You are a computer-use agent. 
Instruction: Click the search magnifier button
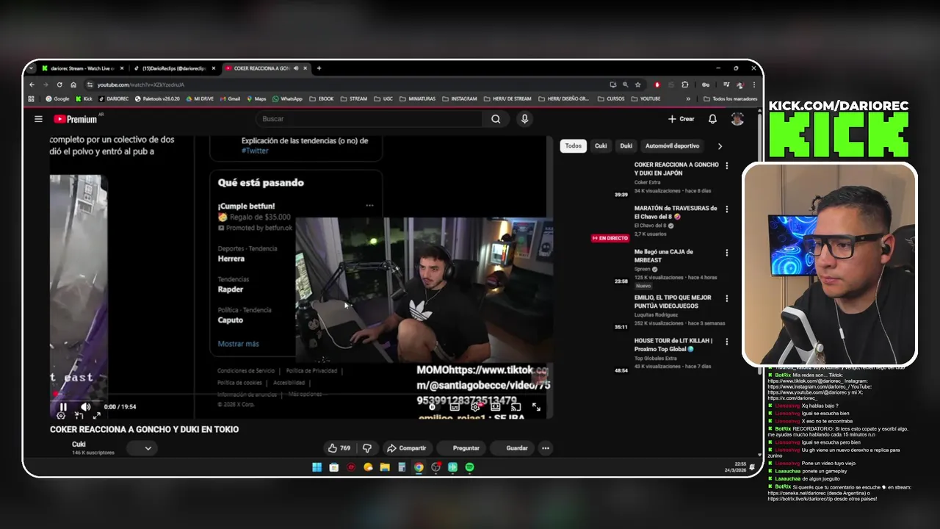point(496,119)
